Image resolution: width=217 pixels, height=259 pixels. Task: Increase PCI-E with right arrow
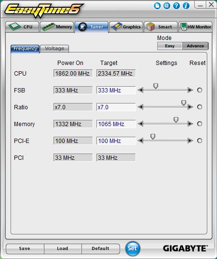(x=190, y=141)
